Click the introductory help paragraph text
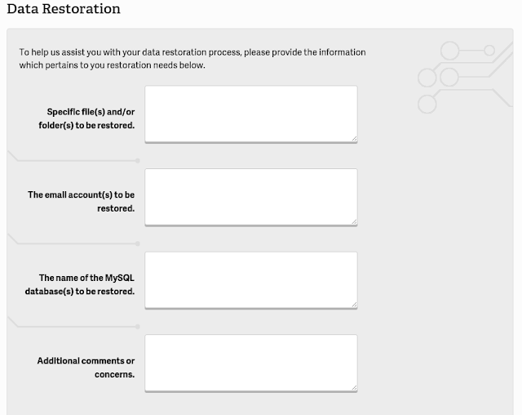Image resolution: width=522 pixels, height=415 pixels. (x=192, y=58)
